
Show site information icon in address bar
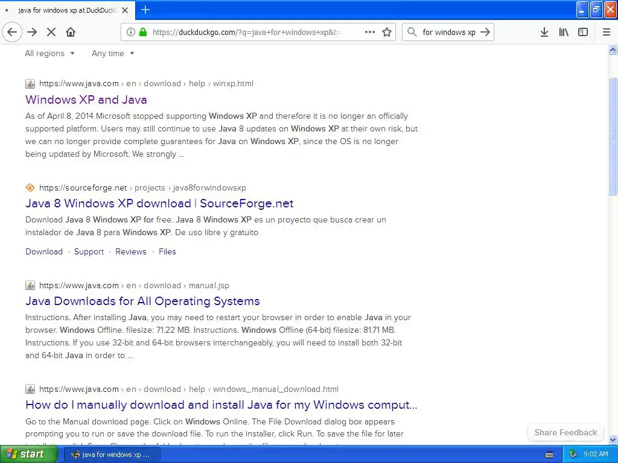tap(131, 32)
